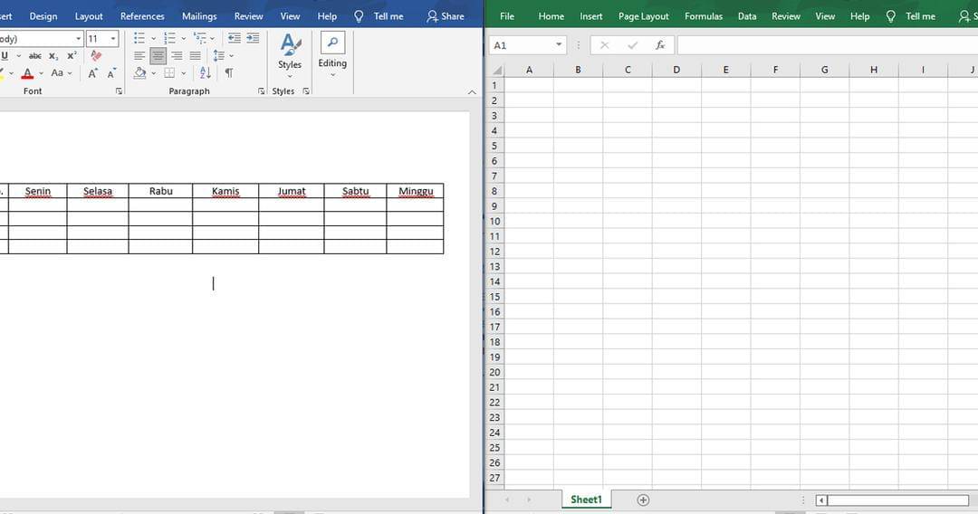Click the Insert Function fx icon
Viewport: 978px width, 514px height.
pyautogui.click(x=660, y=45)
